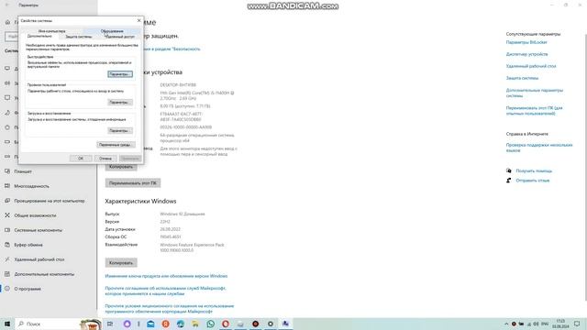
Task: Select version value 22H2
Action: point(165,222)
